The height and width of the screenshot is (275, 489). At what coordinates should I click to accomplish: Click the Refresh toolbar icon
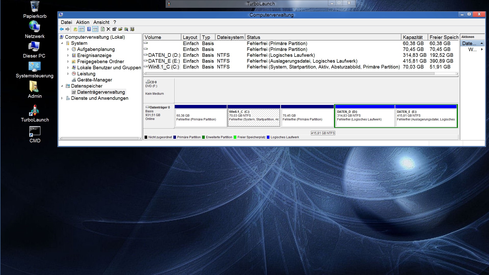103,29
